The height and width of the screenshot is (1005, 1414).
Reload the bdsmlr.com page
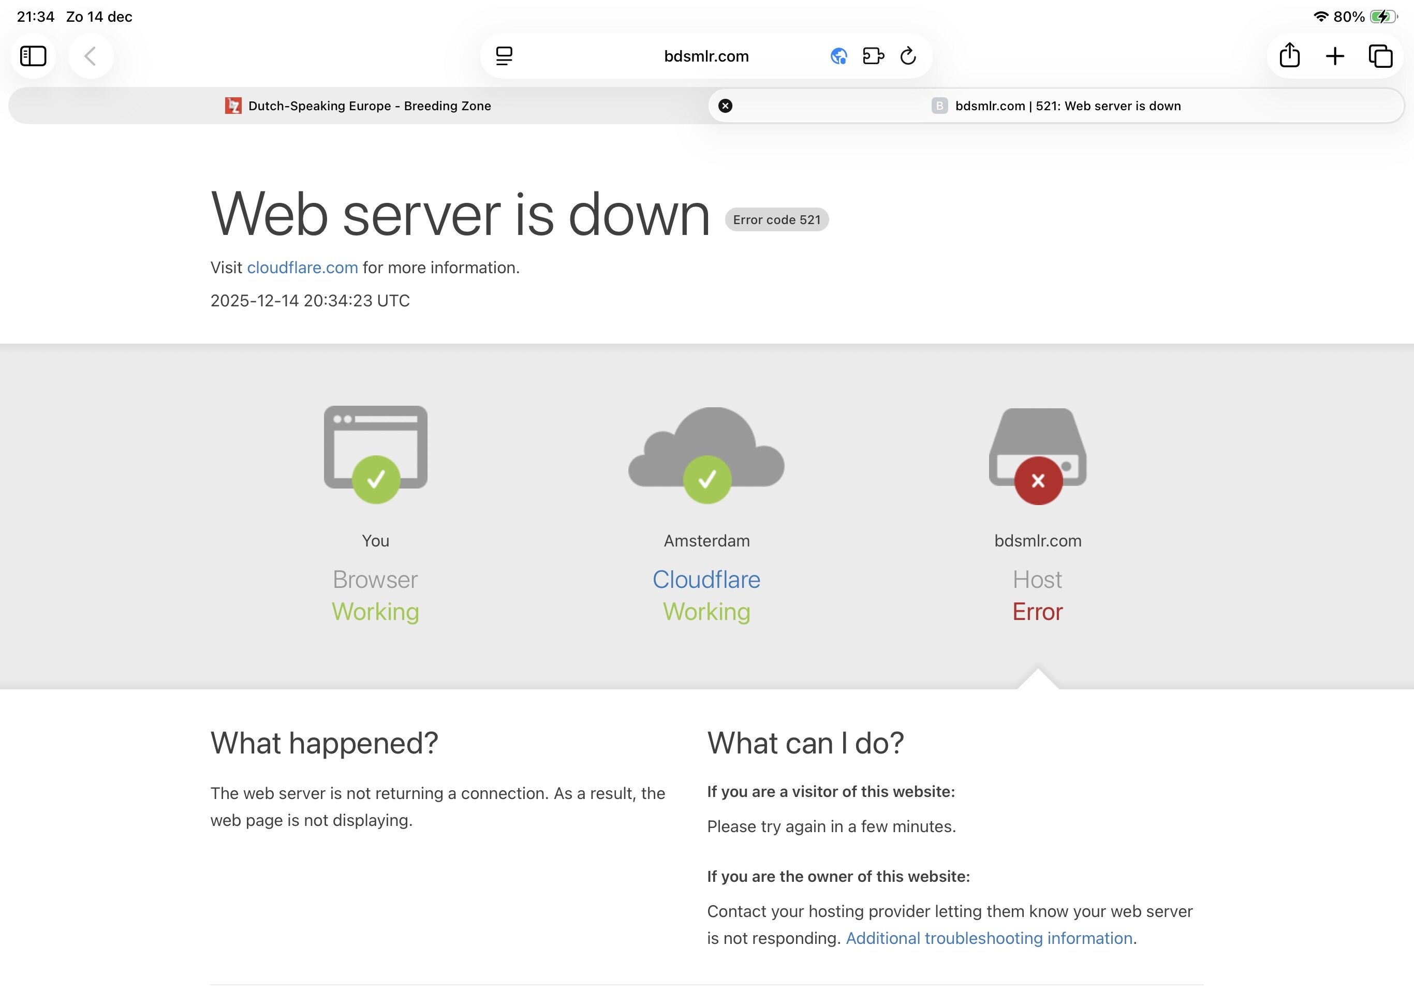click(908, 56)
